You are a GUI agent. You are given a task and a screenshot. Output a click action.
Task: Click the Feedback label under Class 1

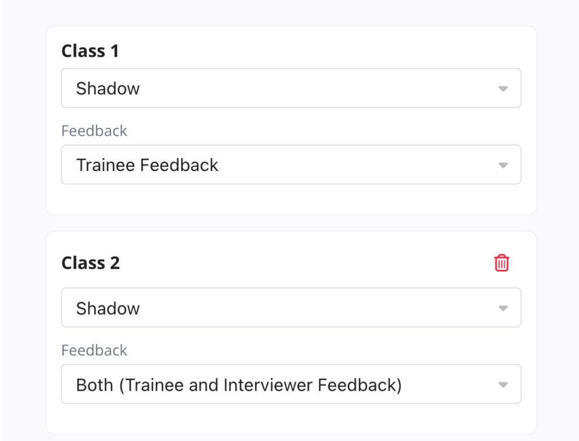[x=94, y=131]
